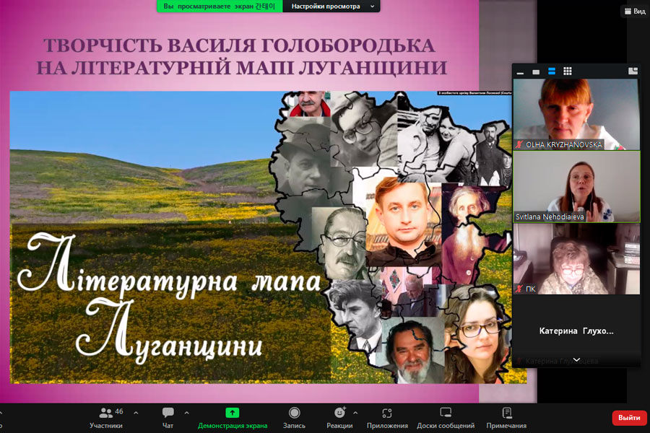Viewport: 650px width, 433px height.
Task: Click the Катерина Глухо... participant tile
Action: [x=576, y=331]
